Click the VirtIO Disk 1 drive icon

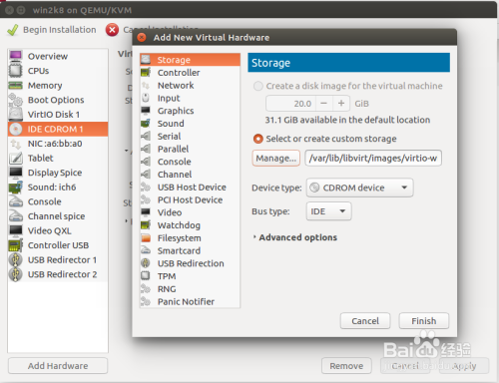point(16,114)
